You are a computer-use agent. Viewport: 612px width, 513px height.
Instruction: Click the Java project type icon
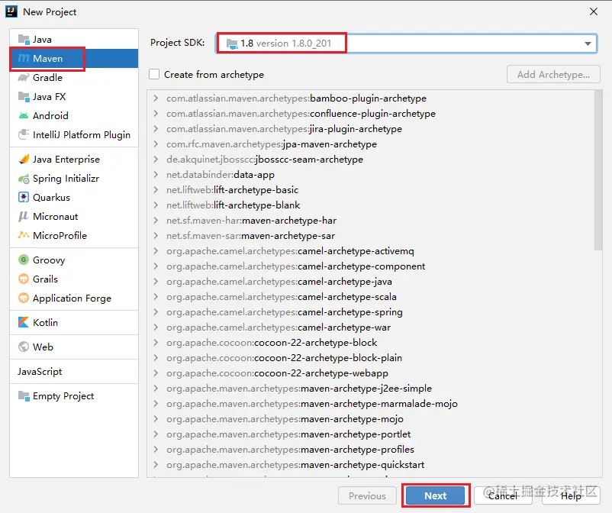pos(24,40)
